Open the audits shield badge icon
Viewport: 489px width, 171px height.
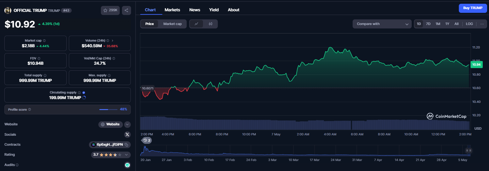pyautogui.click(x=127, y=165)
